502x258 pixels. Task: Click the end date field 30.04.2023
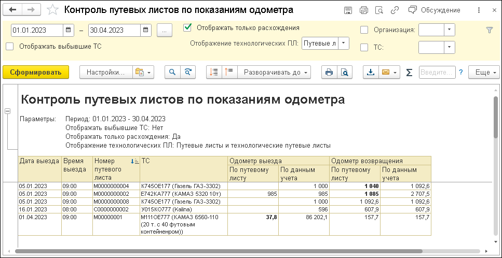pyautogui.click(x=114, y=31)
